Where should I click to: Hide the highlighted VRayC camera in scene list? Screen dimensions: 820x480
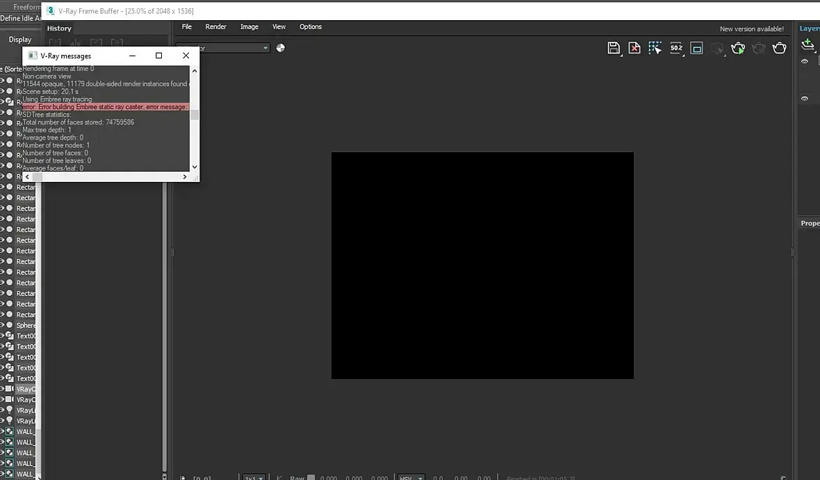point(2,388)
